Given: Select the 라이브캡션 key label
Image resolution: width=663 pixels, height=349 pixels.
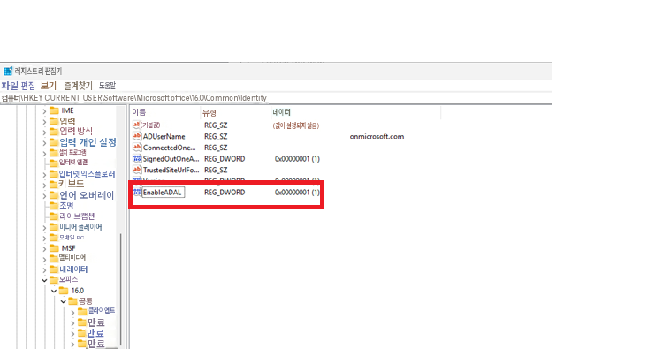Looking at the screenshot, I should click(77, 216).
